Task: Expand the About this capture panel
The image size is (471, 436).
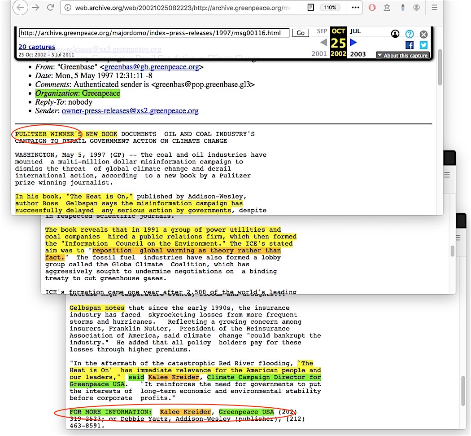Action: point(402,55)
